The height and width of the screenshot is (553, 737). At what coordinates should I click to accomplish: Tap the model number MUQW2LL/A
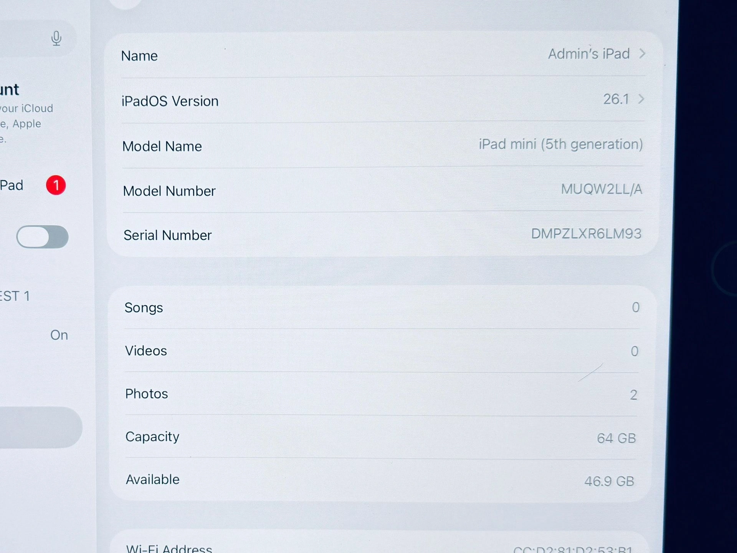(601, 189)
